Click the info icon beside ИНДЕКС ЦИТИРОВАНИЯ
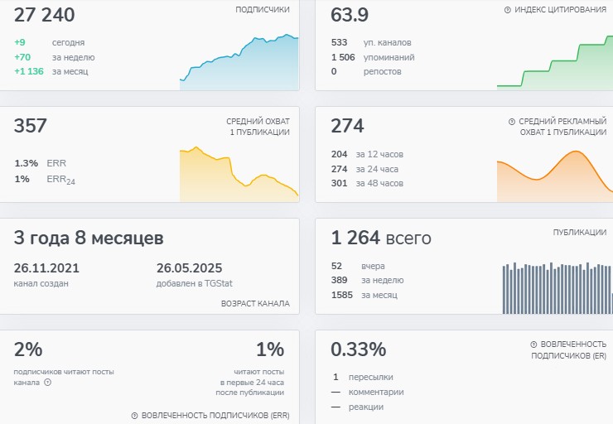The image size is (613, 424). click(x=508, y=10)
